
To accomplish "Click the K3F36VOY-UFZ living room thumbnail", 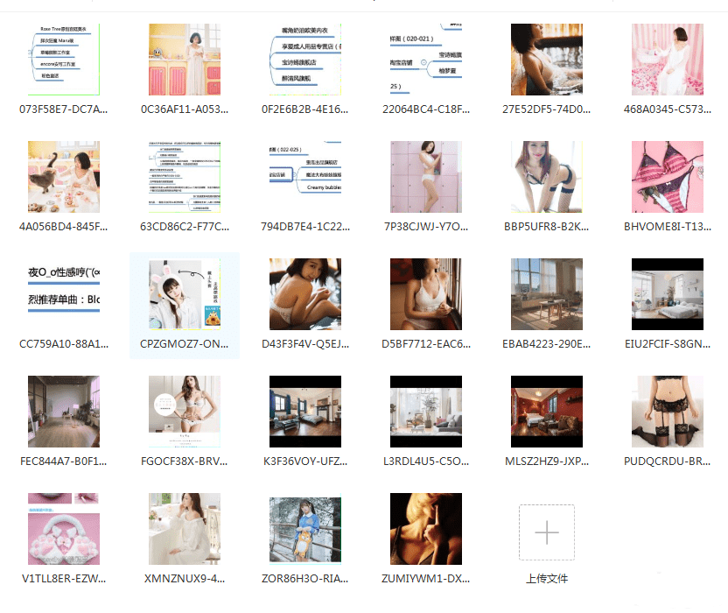I will point(305,412).
